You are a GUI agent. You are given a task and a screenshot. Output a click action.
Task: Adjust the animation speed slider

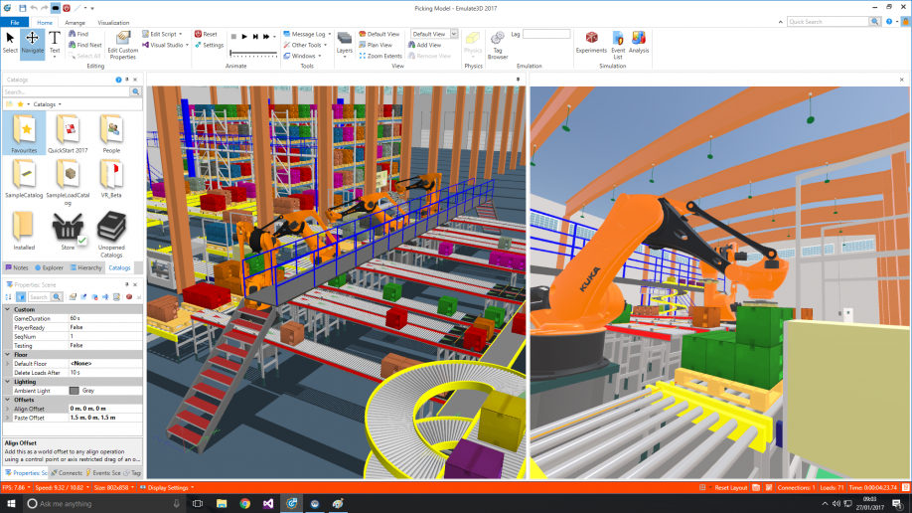(253, 54)
